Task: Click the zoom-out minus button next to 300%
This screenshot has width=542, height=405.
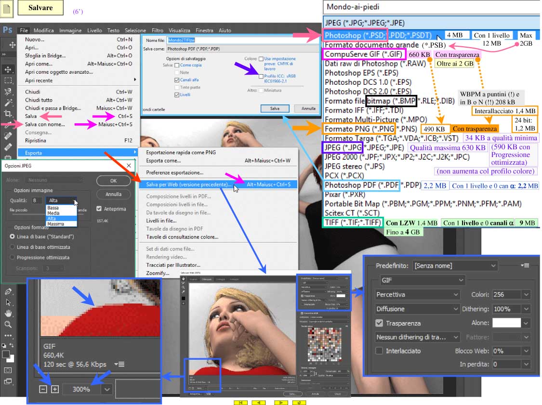Action: (x=43, y=390)
